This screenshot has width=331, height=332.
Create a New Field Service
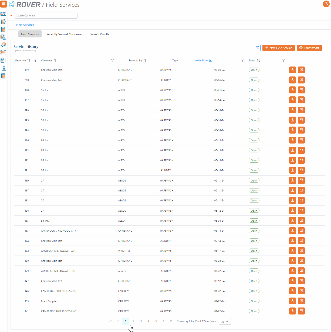278,48
